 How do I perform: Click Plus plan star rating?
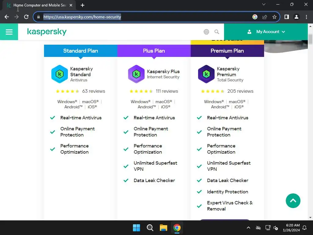(141, 91)
